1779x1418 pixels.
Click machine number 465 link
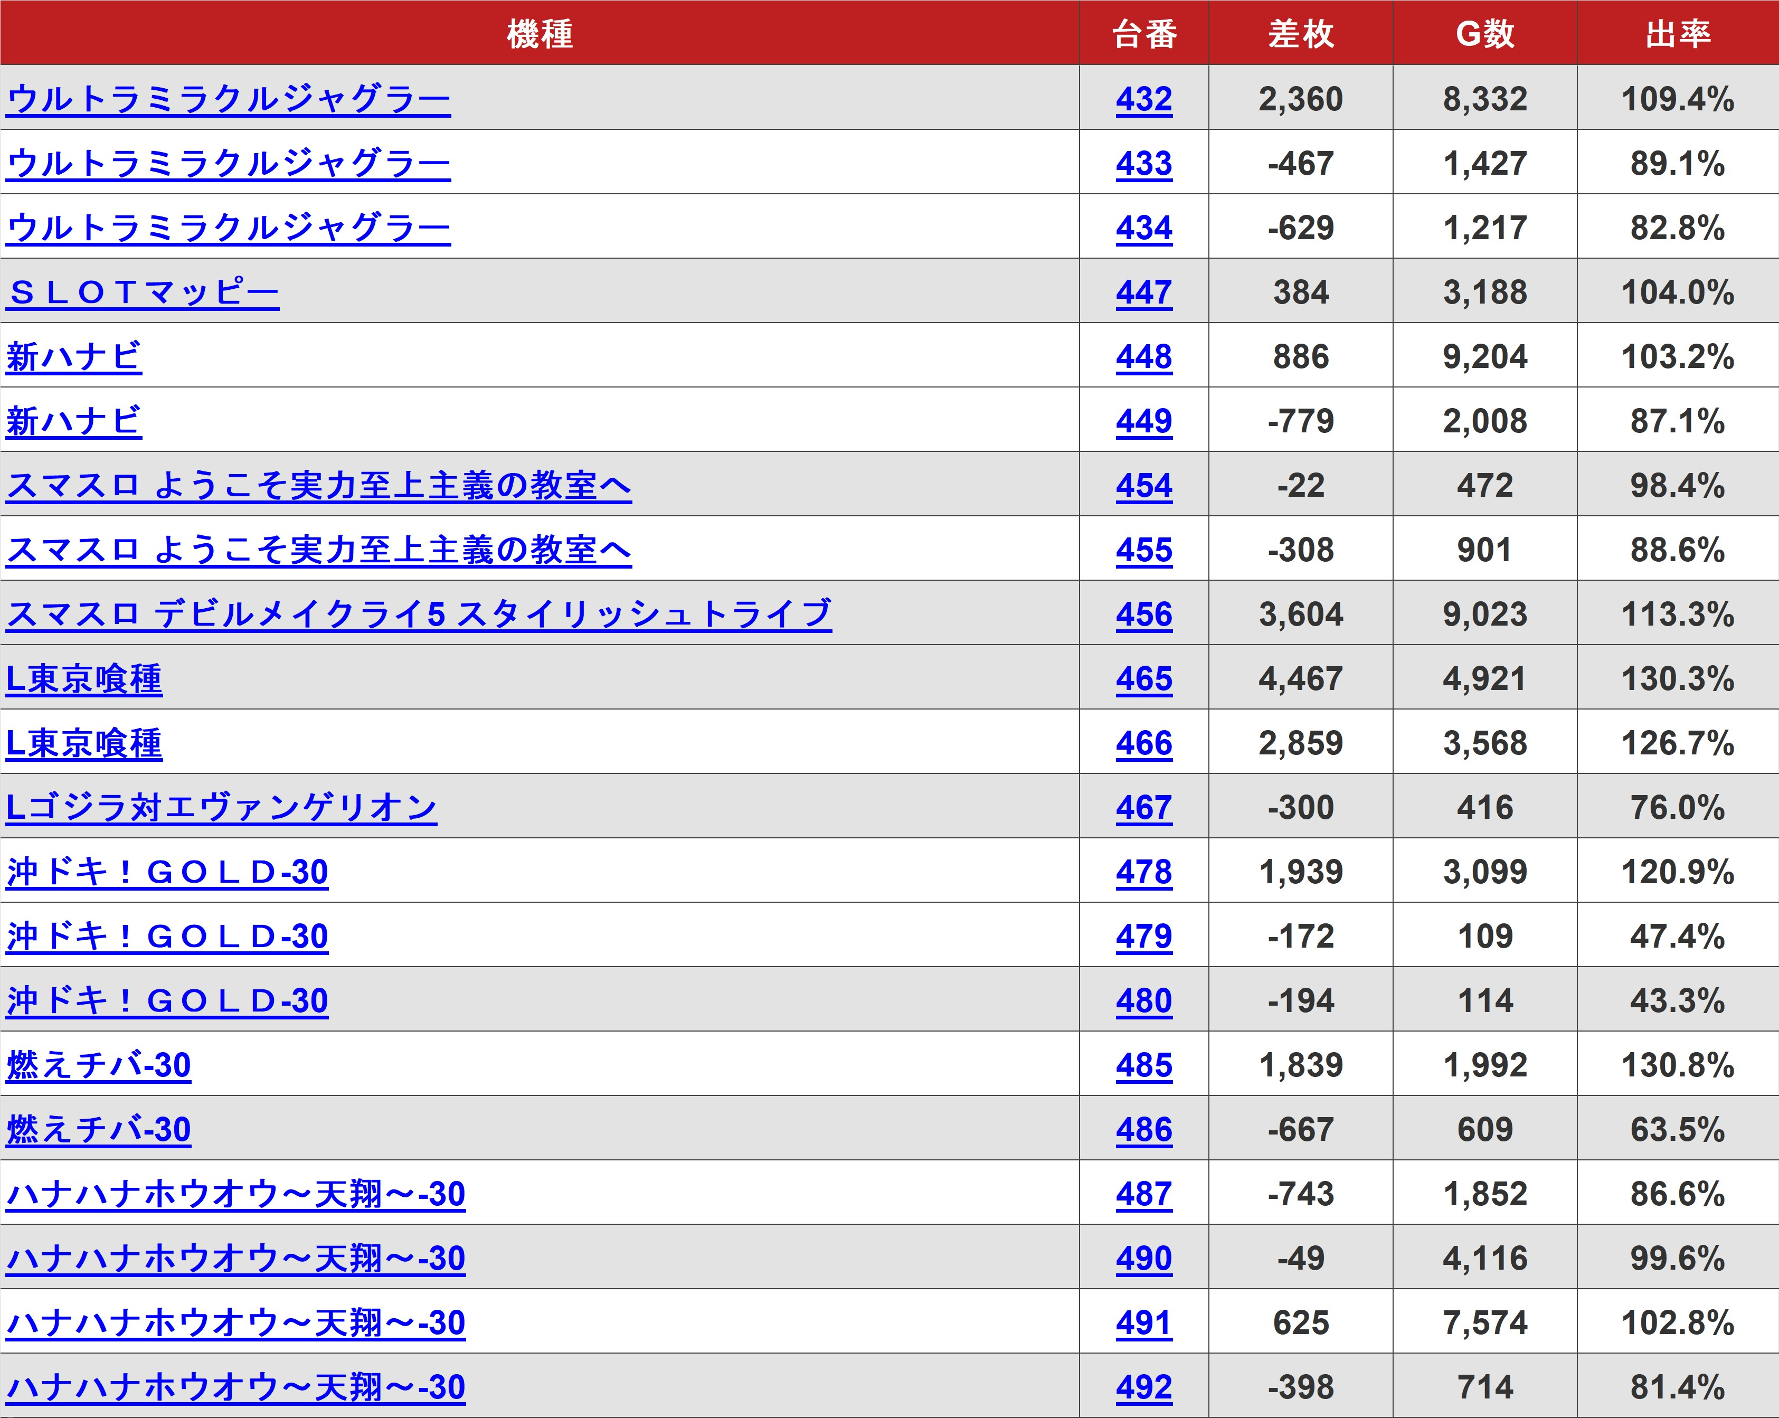point(1143,678)
